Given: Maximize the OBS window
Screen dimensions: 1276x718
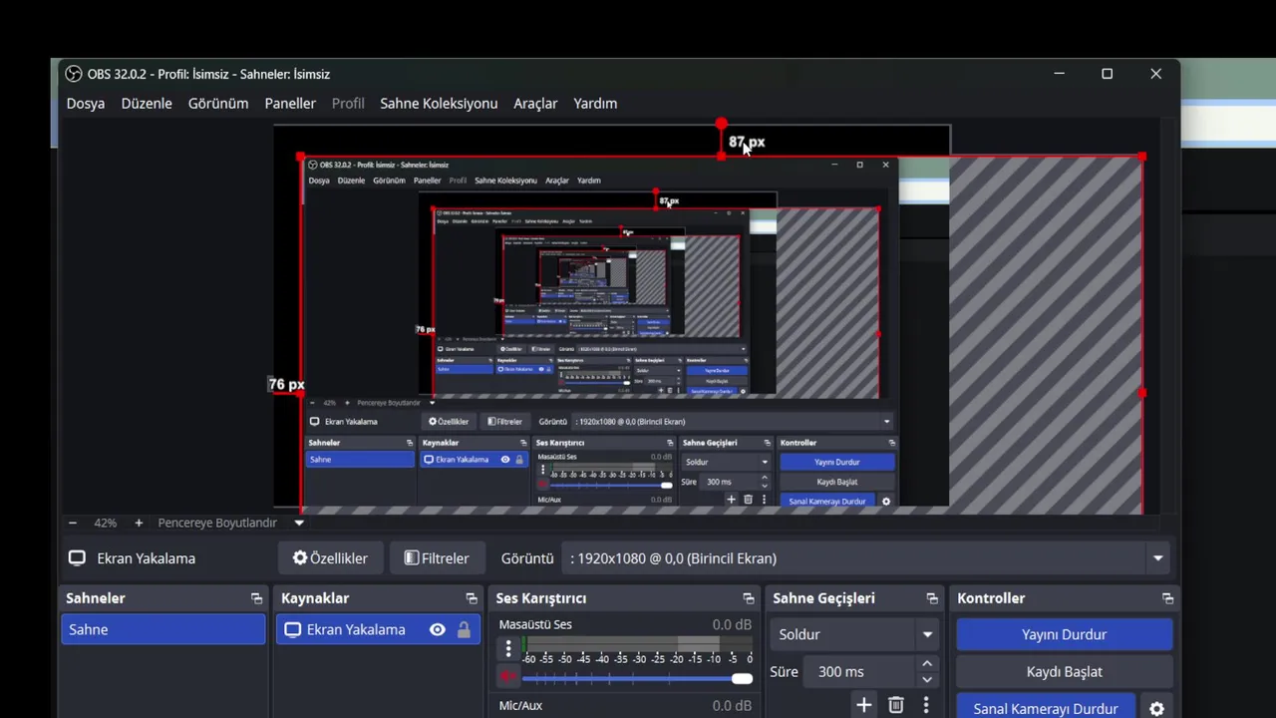Looking at the screenshot, I should tap(1107, 74).
